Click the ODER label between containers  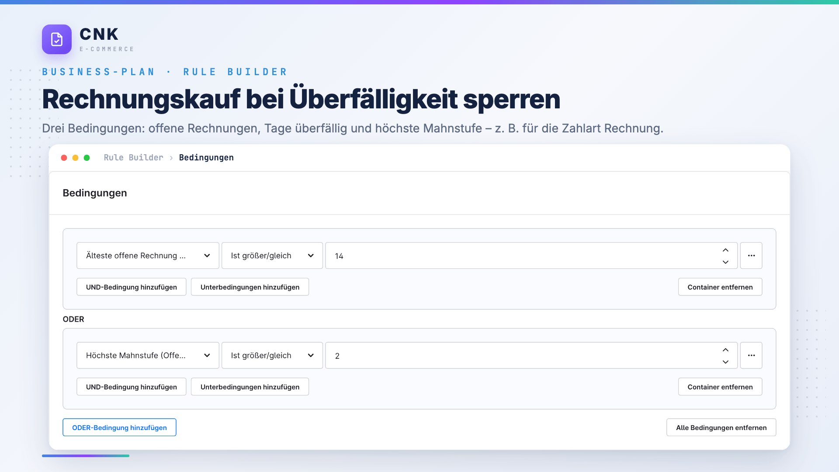click(73, 319)
